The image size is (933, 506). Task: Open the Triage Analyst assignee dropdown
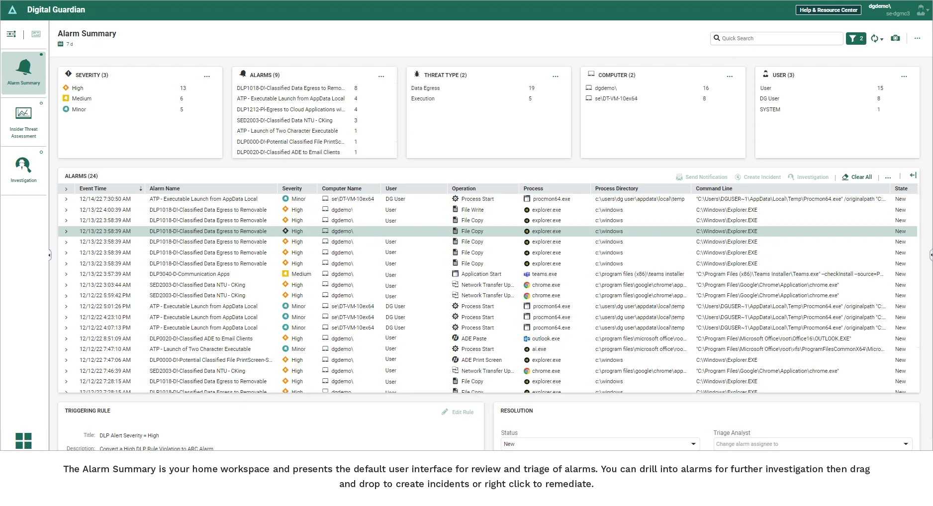(x=812, y=444)
